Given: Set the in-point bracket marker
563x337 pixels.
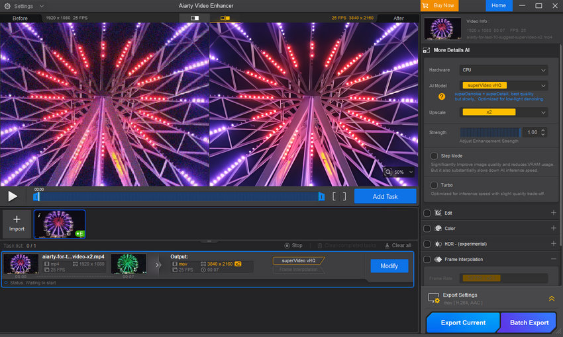Looking at the screenshot, I should (x=334, y=196).
